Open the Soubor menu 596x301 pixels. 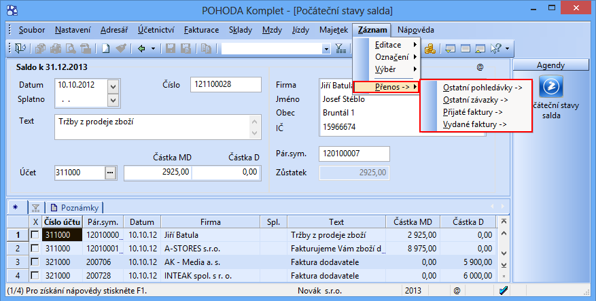(x=32, y=30)
